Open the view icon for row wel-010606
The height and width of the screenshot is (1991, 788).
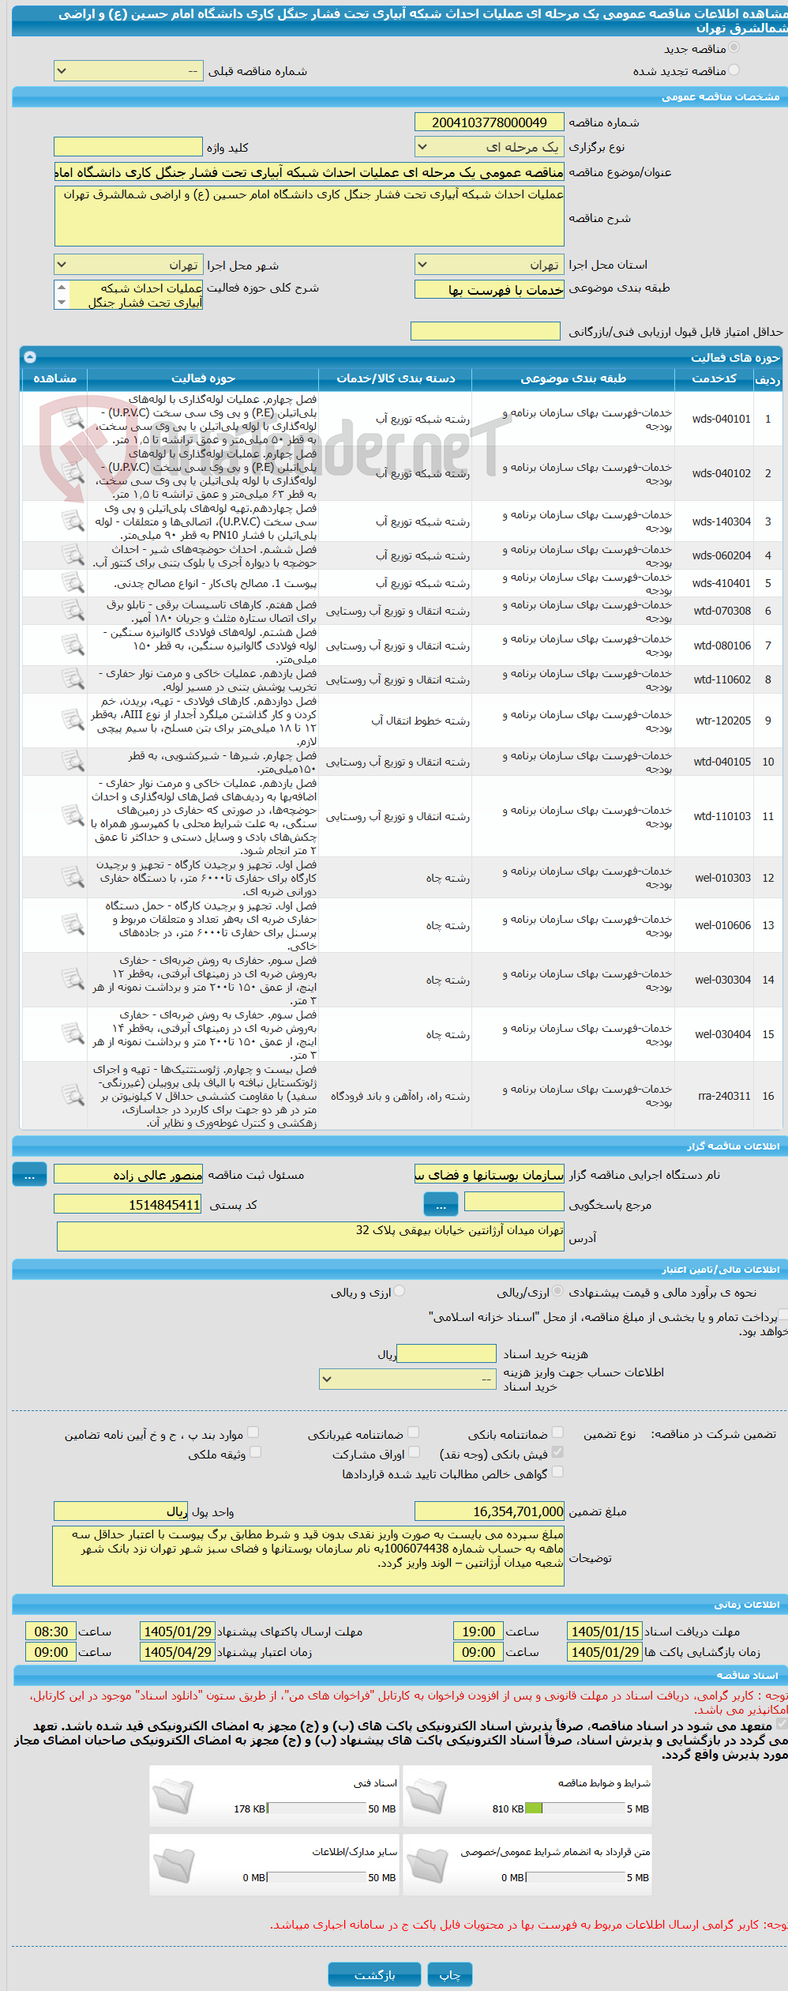(x=73, y=925)
